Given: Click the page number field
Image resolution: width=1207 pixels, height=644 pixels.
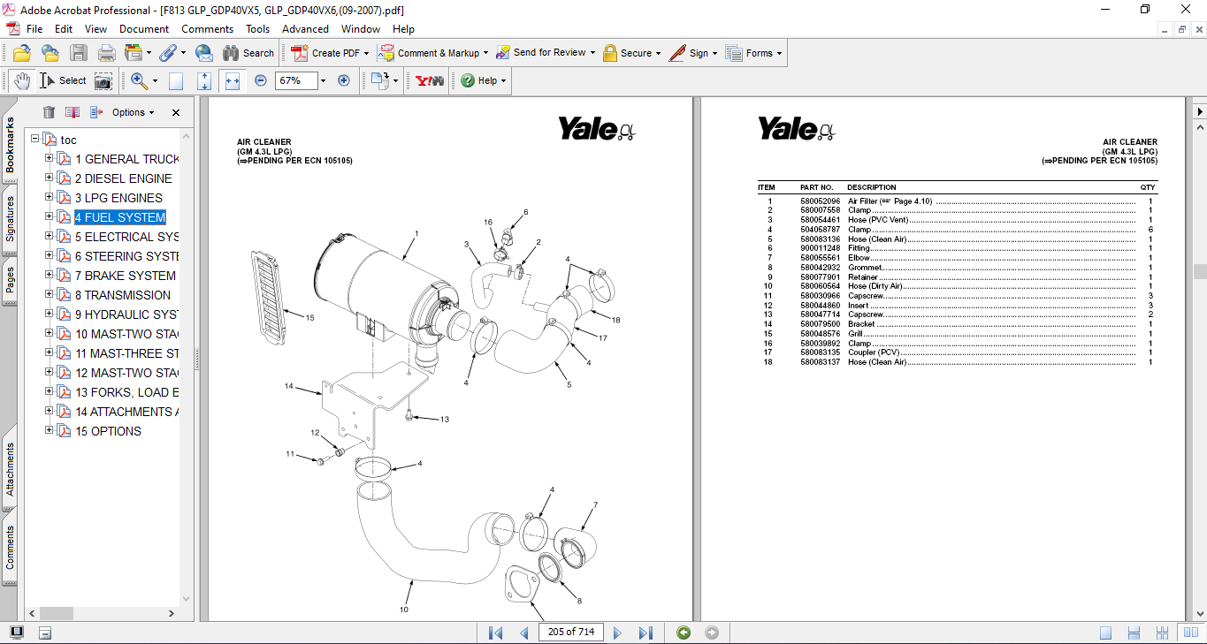Looking at the screenshot, I should click(571, 632).
